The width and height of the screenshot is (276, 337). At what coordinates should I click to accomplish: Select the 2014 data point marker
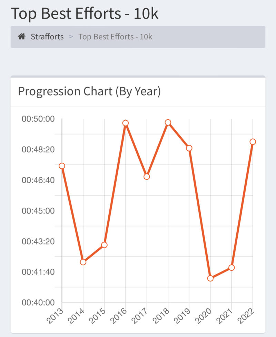tap(83, 262)
